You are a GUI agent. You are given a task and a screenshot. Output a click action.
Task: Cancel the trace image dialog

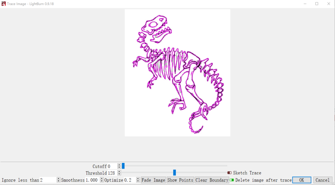(323, 180)
